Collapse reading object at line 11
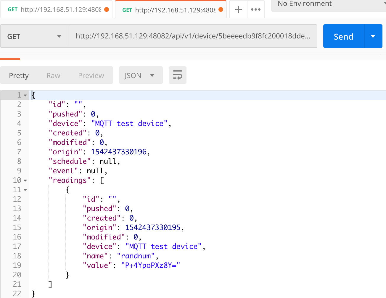The image size is (386, 298). [x=25, y=190]
